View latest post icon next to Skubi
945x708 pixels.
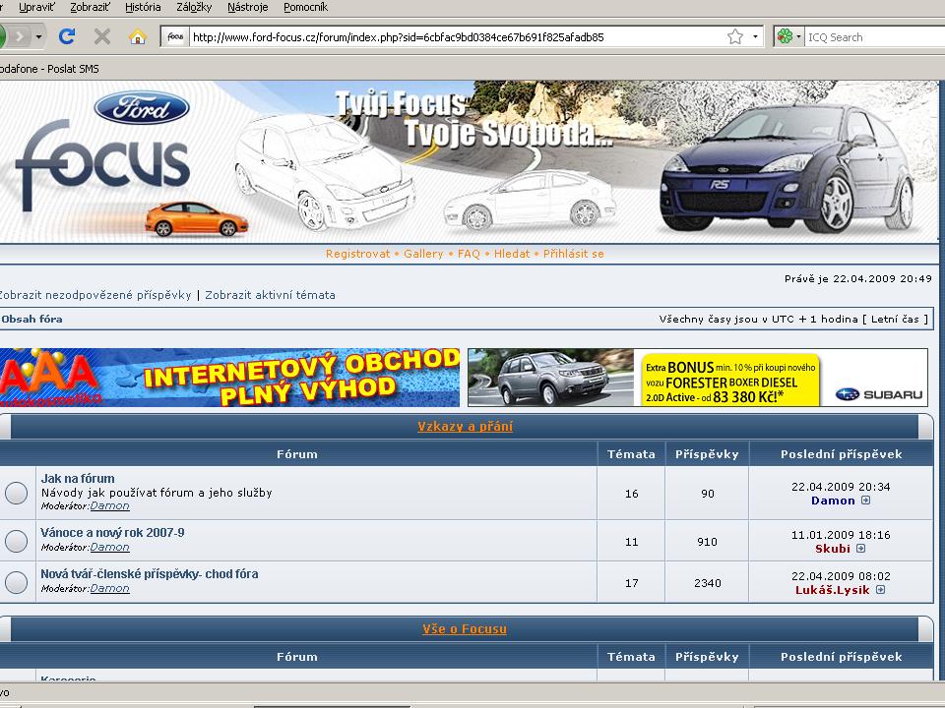click(860, 549)
